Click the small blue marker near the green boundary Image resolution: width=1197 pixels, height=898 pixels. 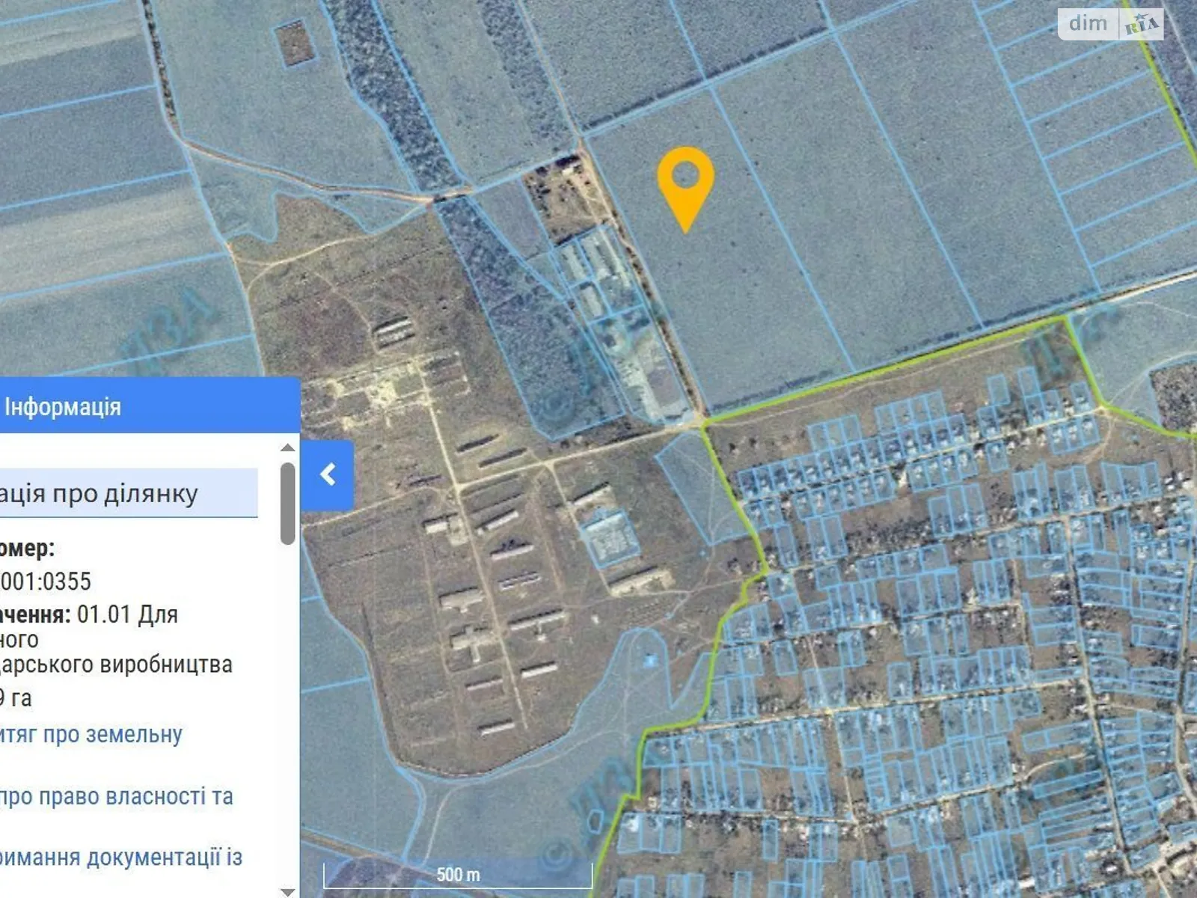pos(649,661)
